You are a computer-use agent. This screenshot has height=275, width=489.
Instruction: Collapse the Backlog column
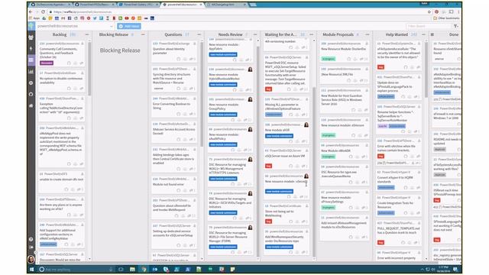click(87, 34)
